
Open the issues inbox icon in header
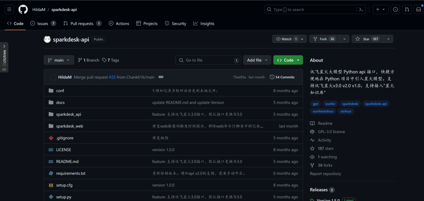395,9
